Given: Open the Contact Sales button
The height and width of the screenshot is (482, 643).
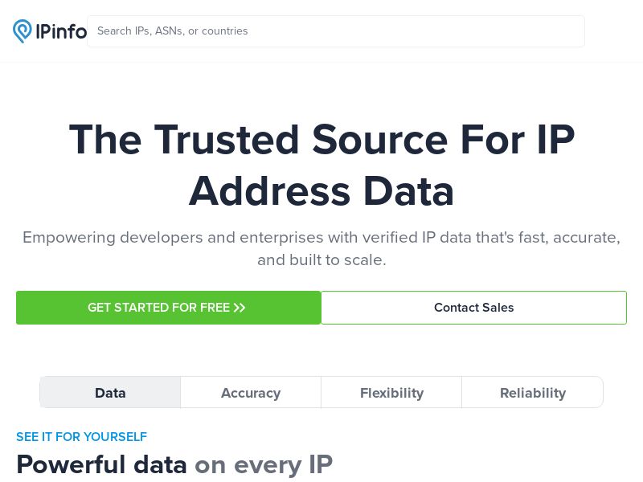Looking at the screenshot, I should pyautogui.click(x=473, y=308).
